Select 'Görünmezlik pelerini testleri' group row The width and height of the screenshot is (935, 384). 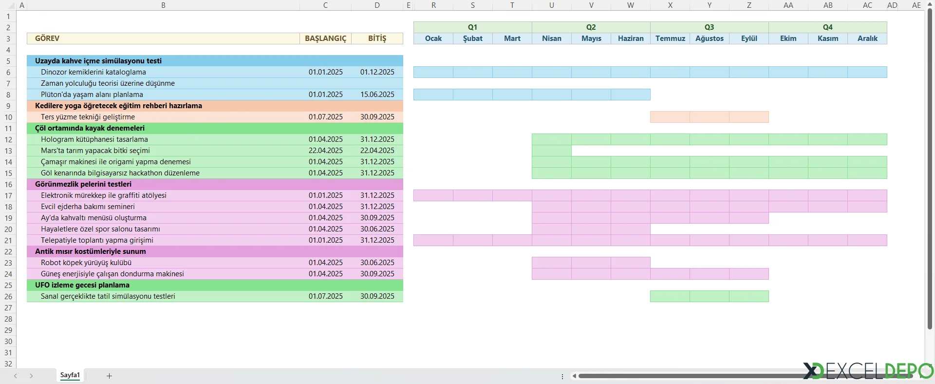pyautogui.click(x=215, y=184)
